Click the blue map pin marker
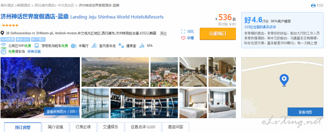This screenshot has width=327, height=132. pyautogui.click(x=284, y=80)
